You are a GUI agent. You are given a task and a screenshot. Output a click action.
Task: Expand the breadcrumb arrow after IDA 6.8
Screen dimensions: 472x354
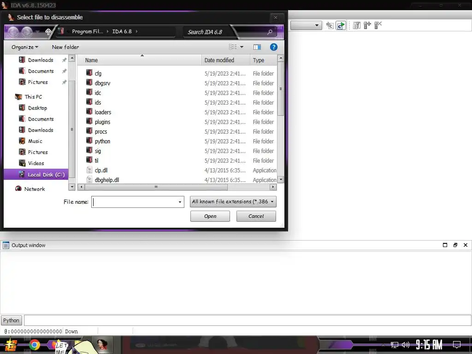point(136,31)
